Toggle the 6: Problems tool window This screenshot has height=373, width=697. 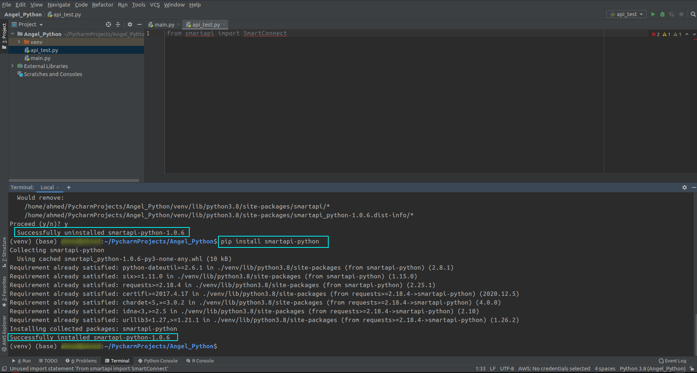(x=81, y=361)
